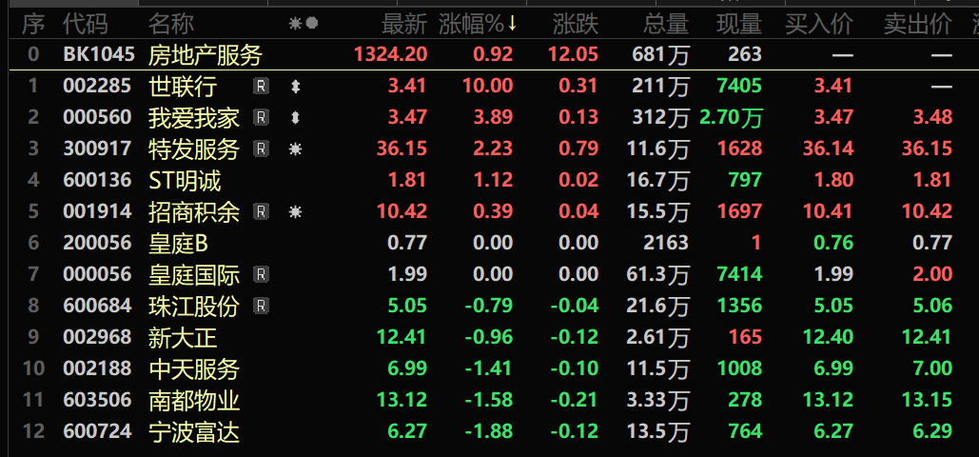Select the ST明诚 row code 600136
Screen dimensions: 979x457
tap(97, 180)
